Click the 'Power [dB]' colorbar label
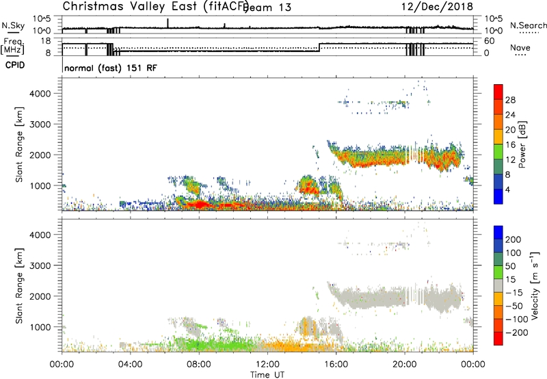The width and height of the screenshot is (547, 379). click(x=522, y=144)
